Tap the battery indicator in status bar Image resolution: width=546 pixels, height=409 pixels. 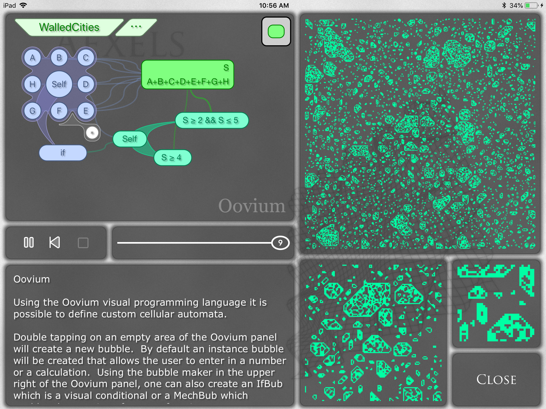pyautogui.click(x=532, y=6)
